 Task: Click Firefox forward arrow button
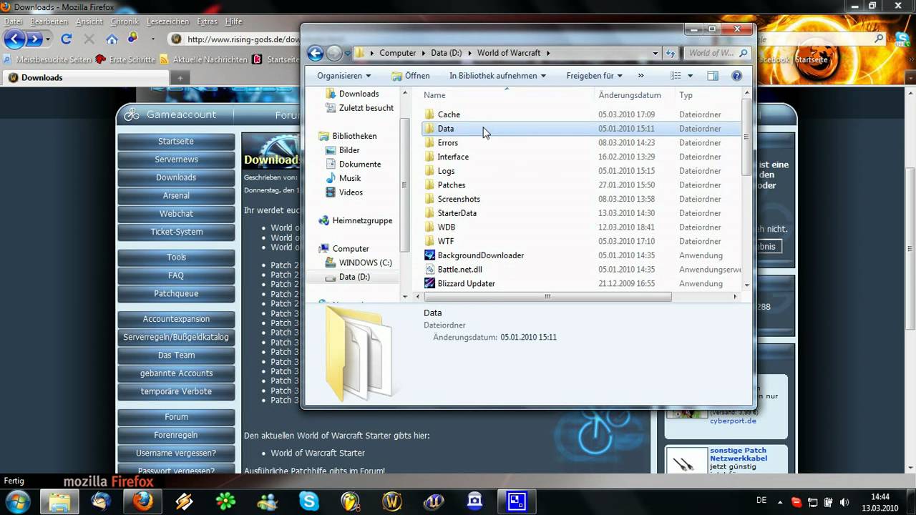[x=34, y=39]
